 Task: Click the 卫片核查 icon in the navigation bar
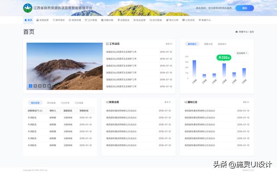(86, 20)
